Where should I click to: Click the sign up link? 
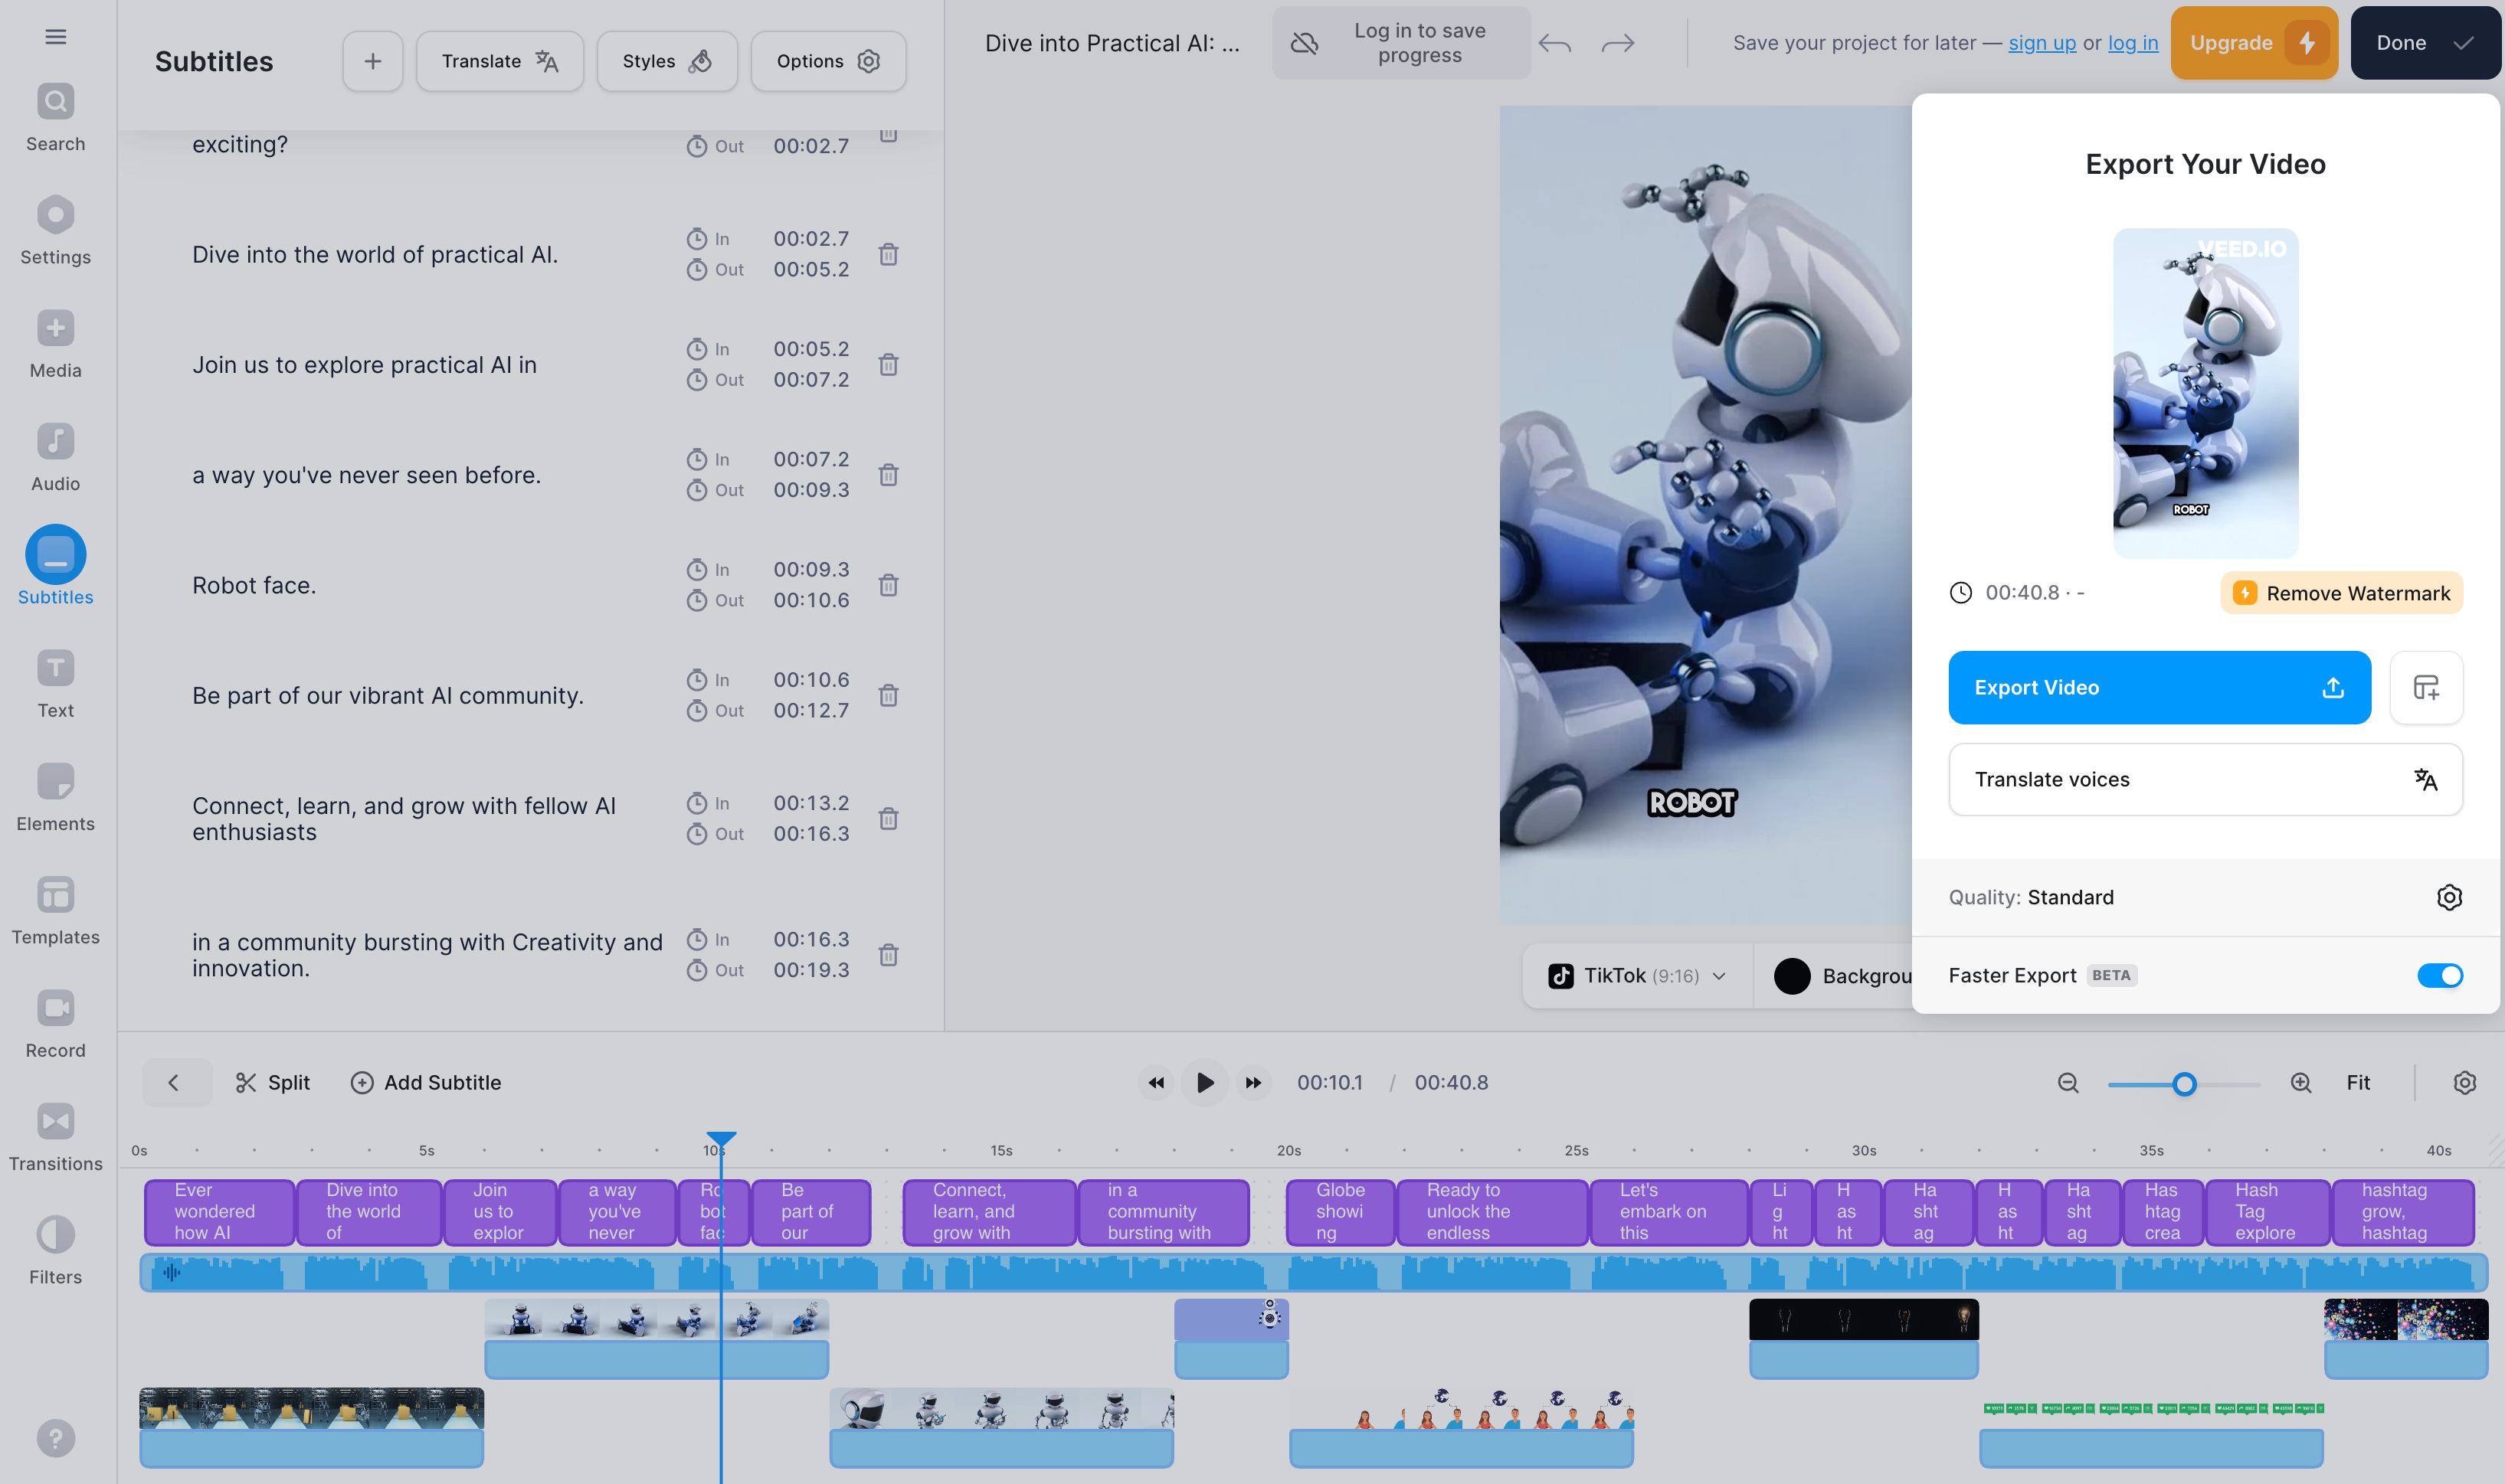click(2041, 43)
